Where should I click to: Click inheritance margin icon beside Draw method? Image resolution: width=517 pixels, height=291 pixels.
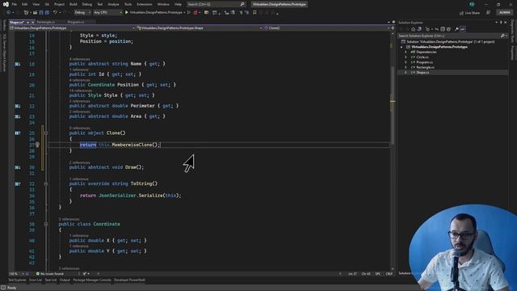pos(18,167)
